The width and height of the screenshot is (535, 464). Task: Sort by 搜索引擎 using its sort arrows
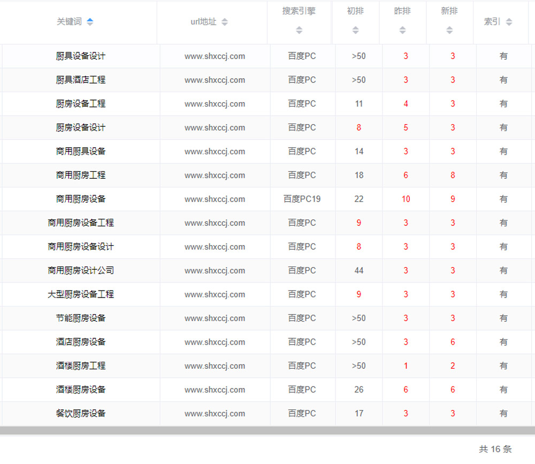point(299,31)
